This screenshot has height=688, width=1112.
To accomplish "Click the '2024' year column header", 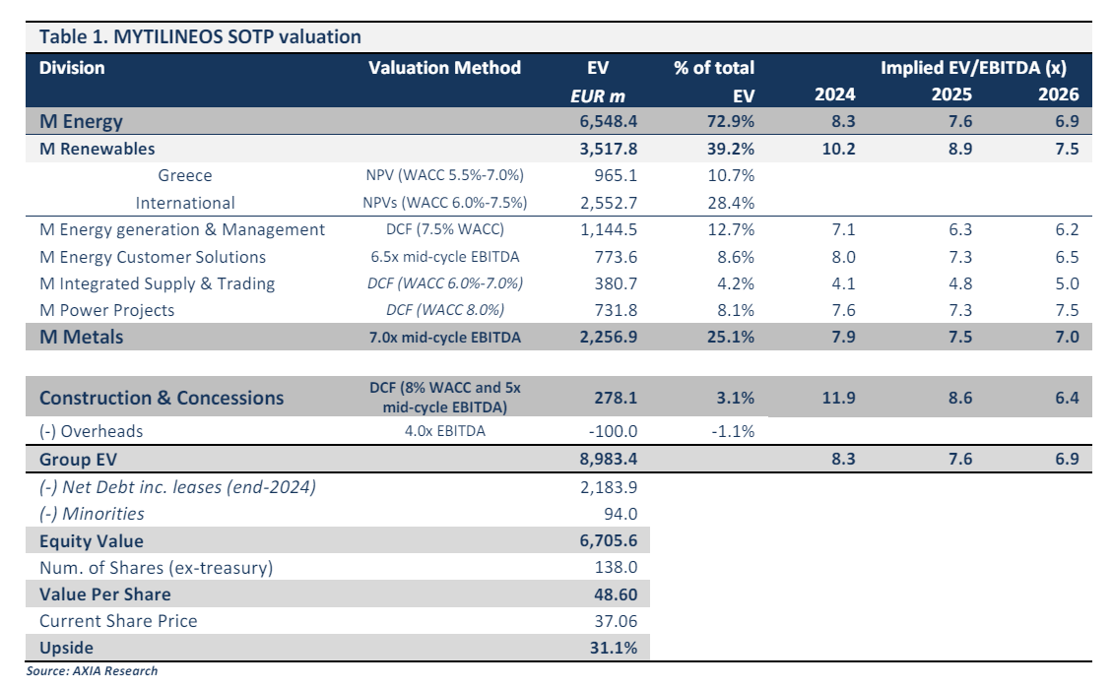I will pyautogui.click(x=834, y=94).
